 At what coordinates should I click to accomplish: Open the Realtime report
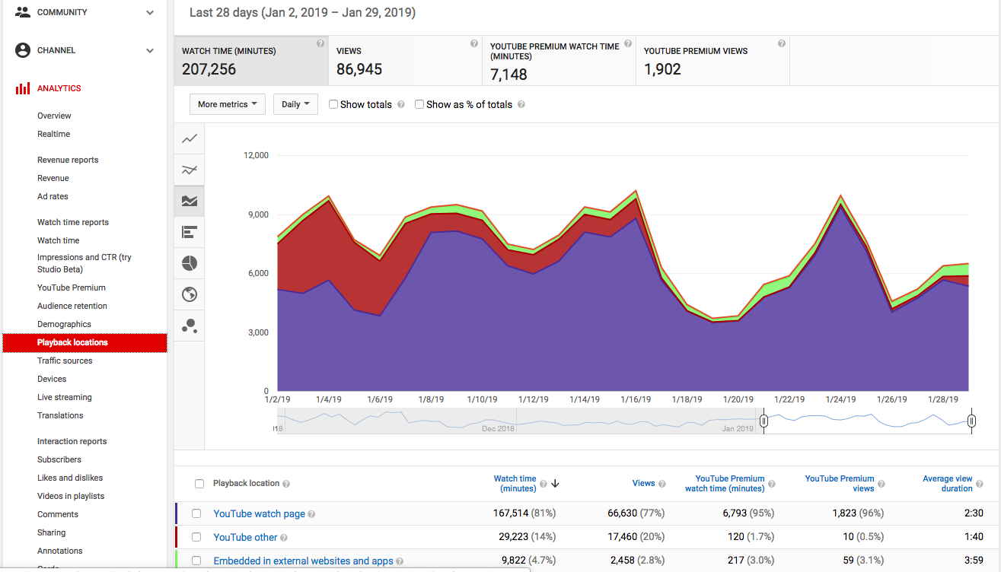tap(53, 134)
